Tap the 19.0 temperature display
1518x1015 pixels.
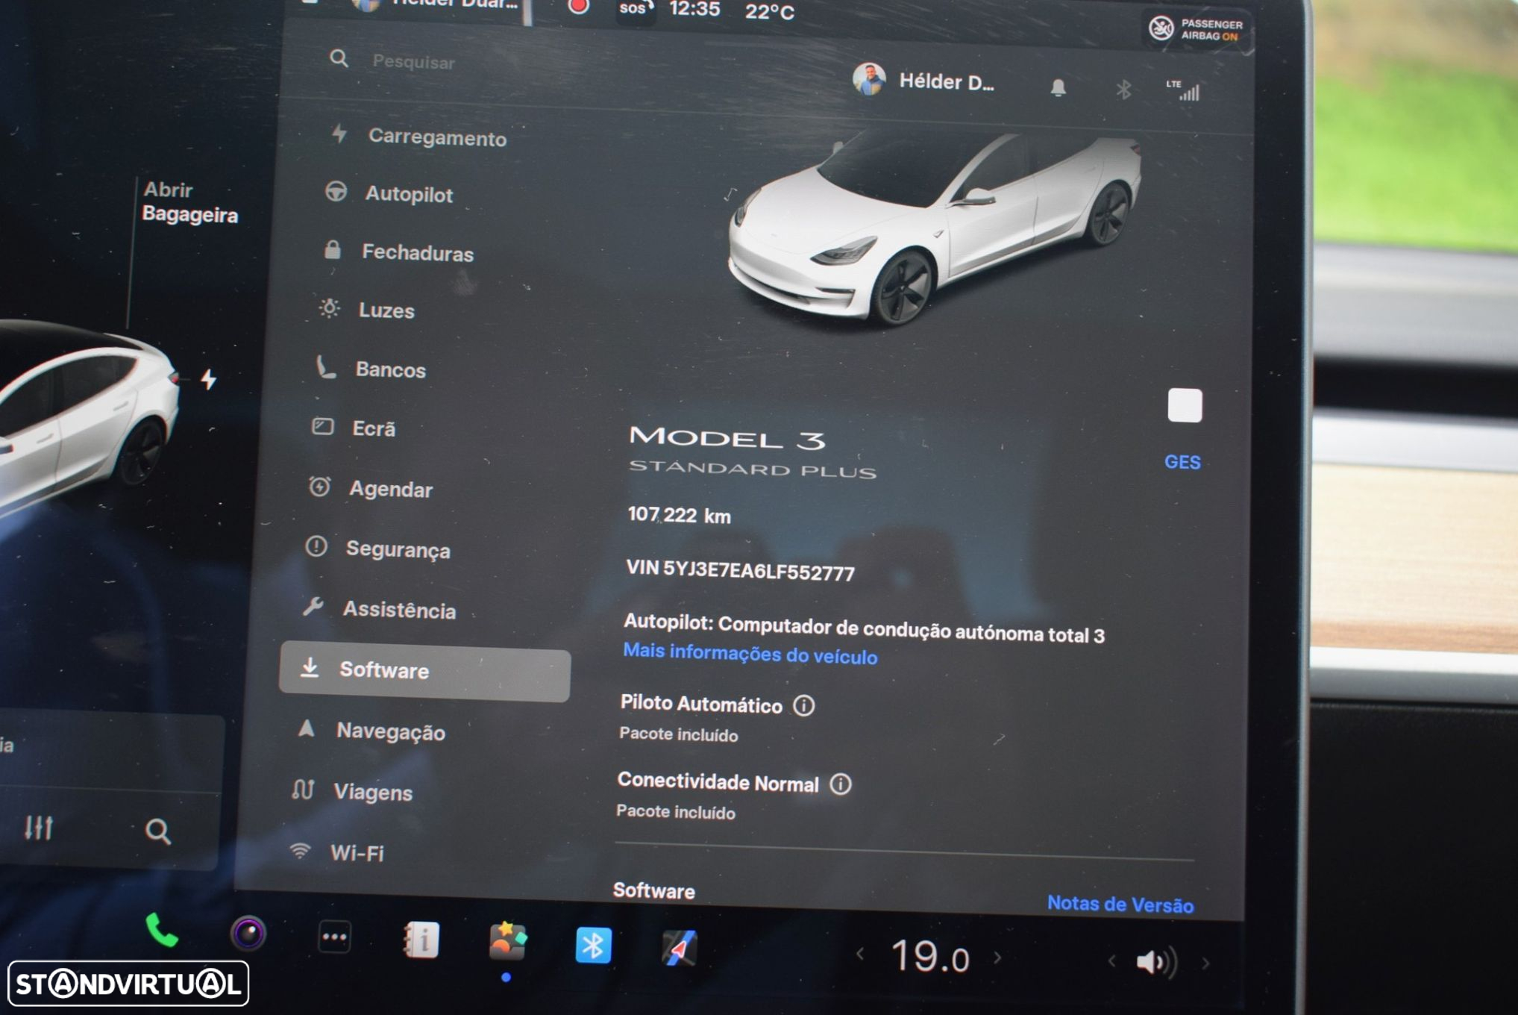[930, 956]
